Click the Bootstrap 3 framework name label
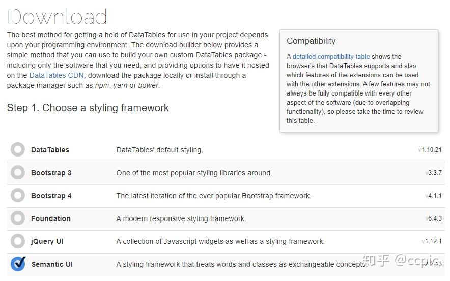Image resolution: width=450 pixels, height=281 pixels. (x=51, y=173)
